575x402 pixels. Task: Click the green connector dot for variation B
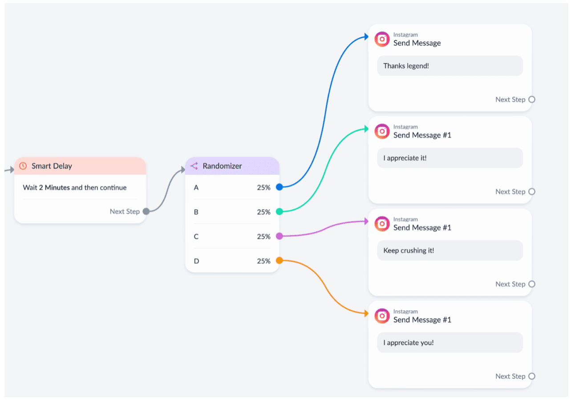[x=279, y=212]
